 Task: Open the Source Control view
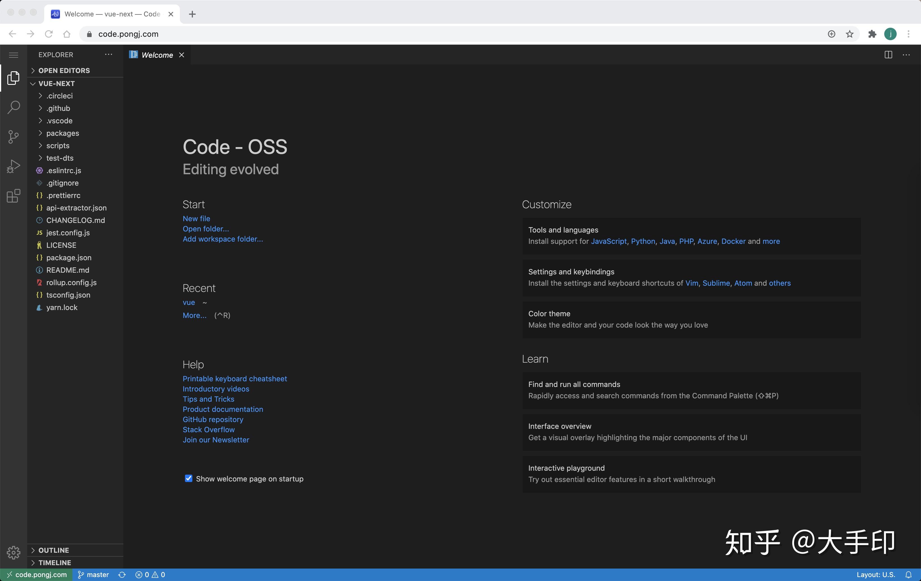pyautogui.click(x=13, y=137)
